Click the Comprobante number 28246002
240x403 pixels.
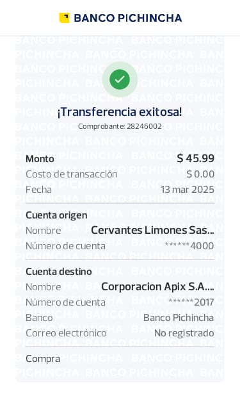[x=144, y=126]
